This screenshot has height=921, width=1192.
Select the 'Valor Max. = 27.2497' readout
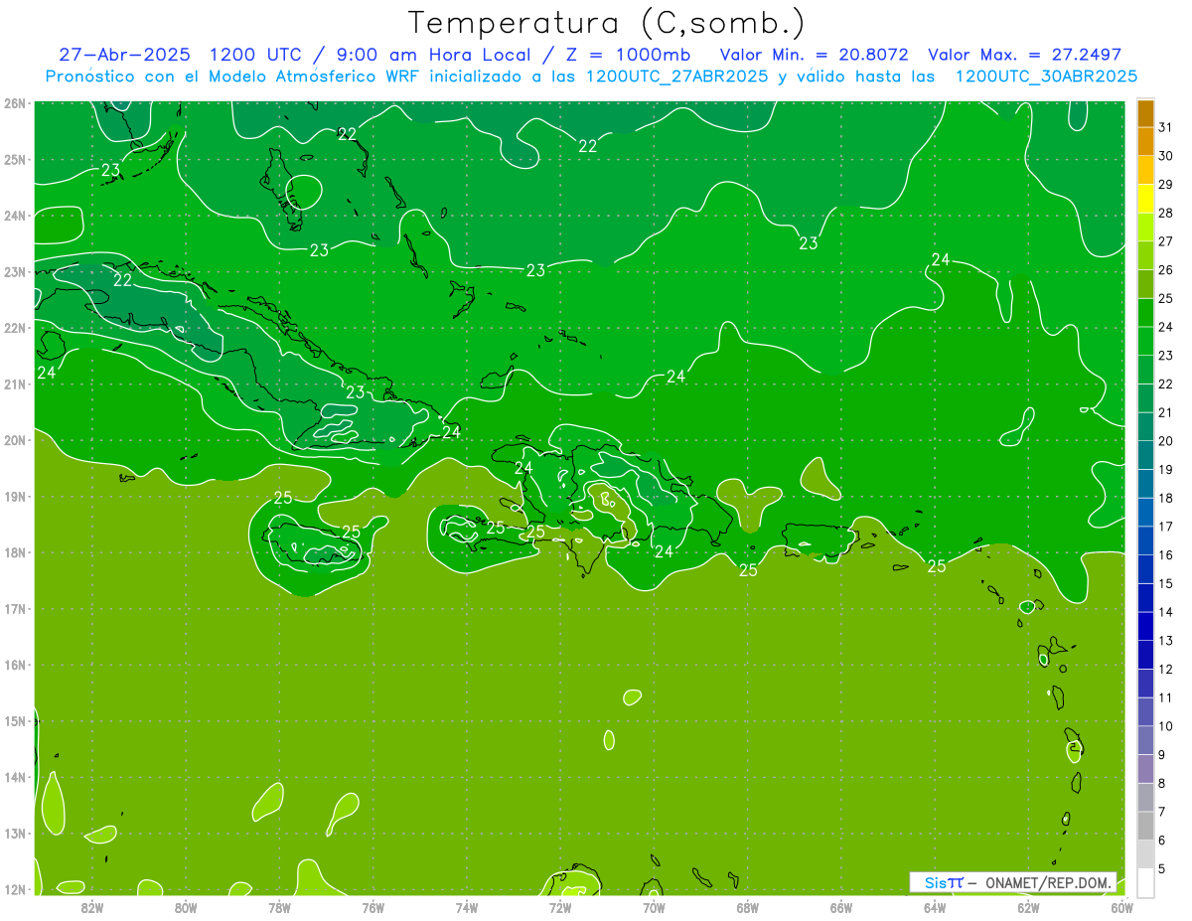(1024, 55)
